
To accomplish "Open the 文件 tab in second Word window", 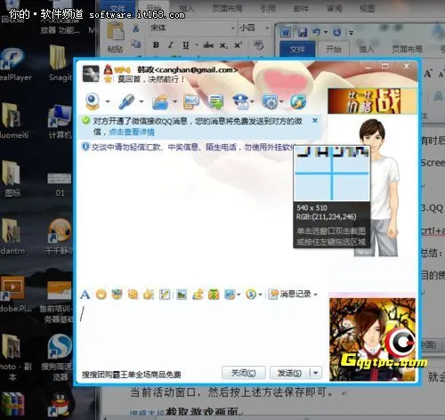I will (x=297, y=49).
